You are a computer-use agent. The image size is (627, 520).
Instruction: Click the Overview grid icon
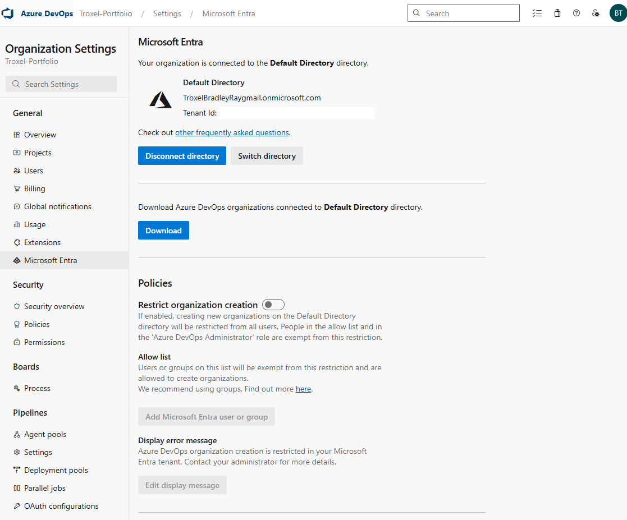17,135
